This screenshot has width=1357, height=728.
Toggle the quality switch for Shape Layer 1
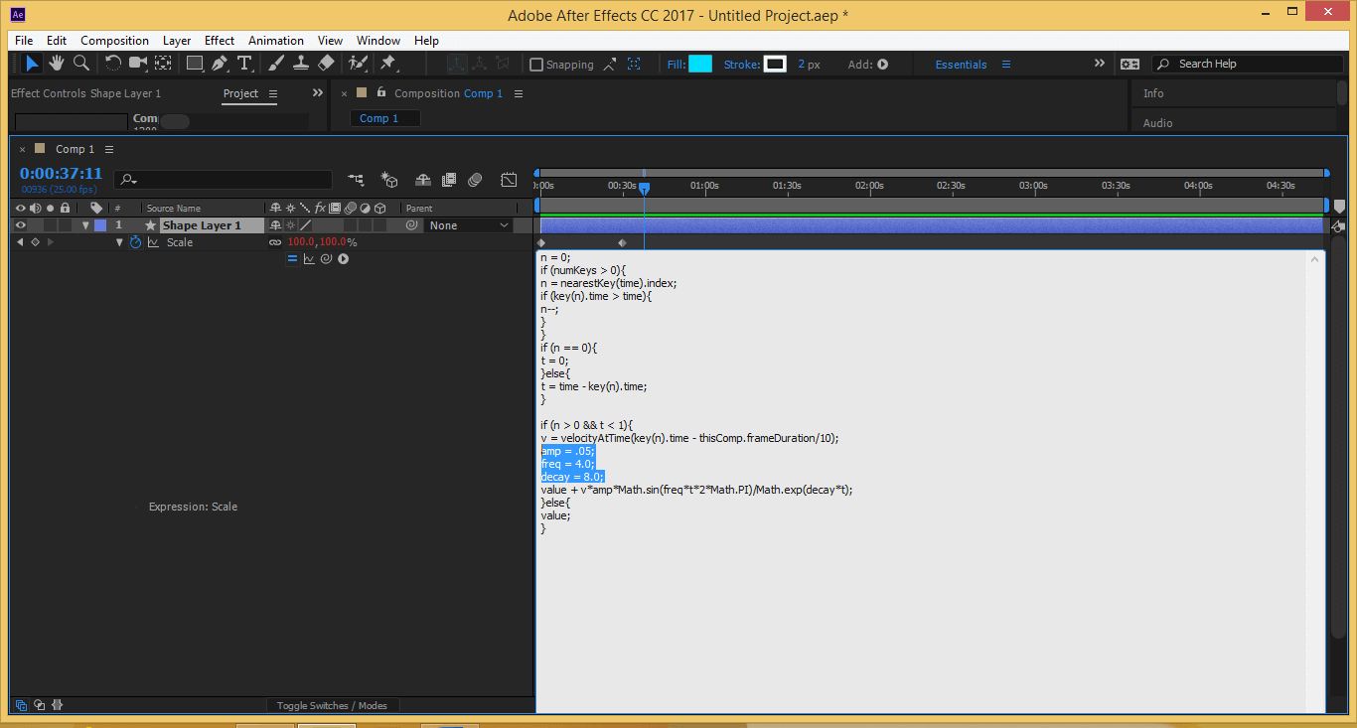(306, 225)
